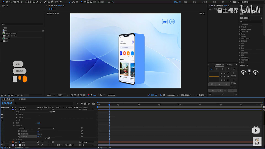The height and width of the screenshot is (149, 265).
Task: Select the Motion 4 panel tab
Action: [218, 65]
